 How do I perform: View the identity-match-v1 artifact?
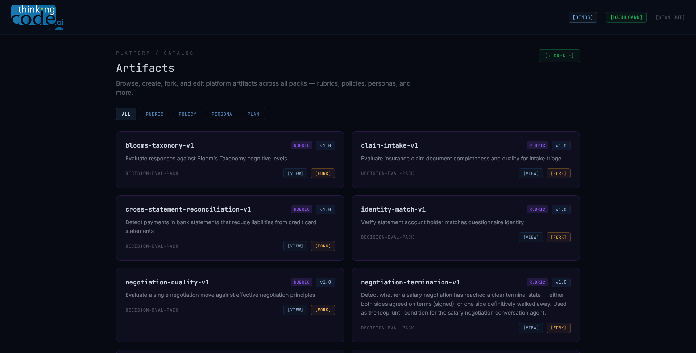531,237
